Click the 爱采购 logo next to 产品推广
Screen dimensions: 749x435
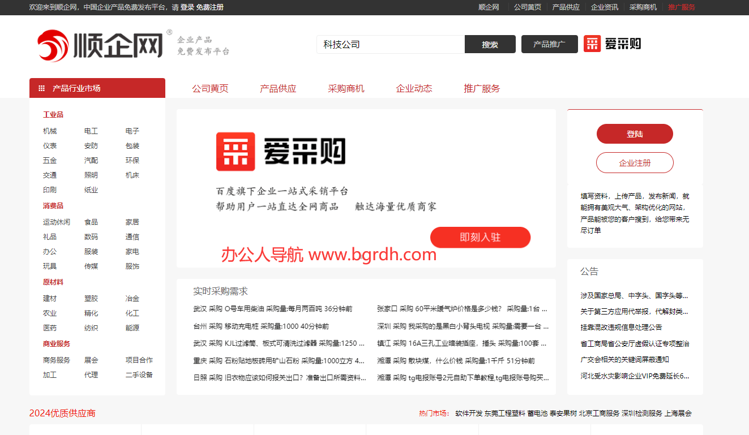(x=612, y=44)
